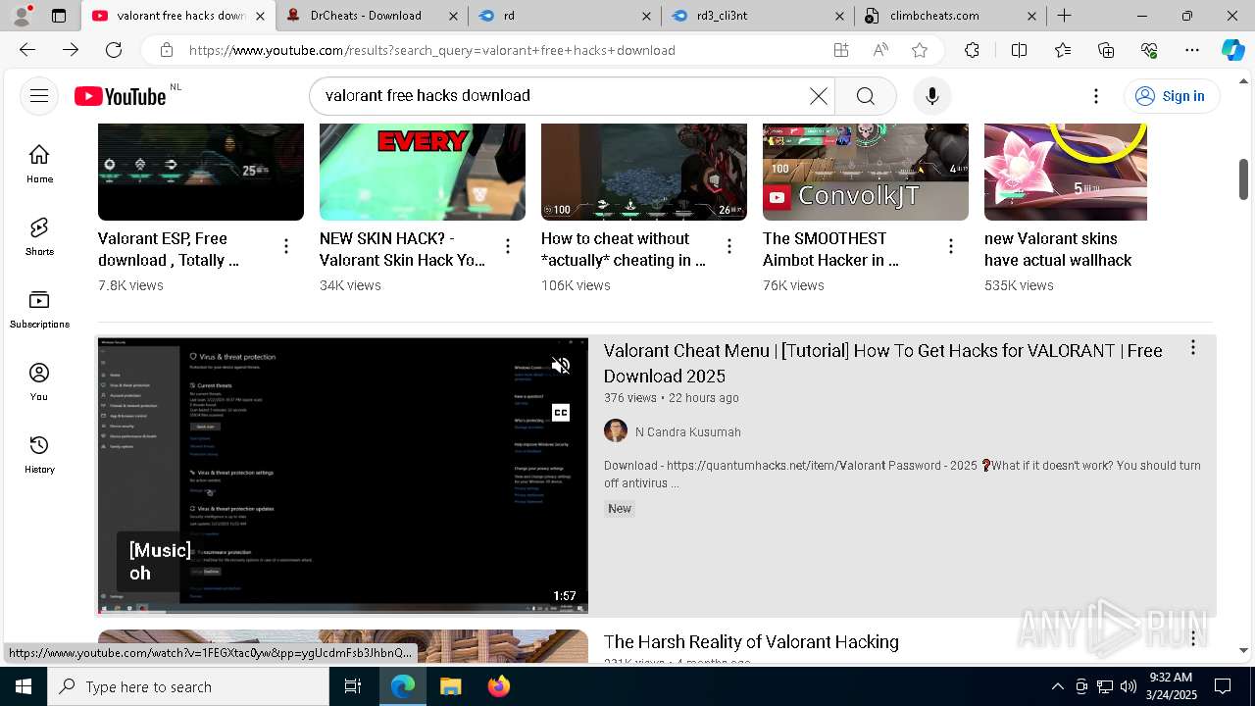
Task: Go forward in browser
Action: tap(71, 50)
